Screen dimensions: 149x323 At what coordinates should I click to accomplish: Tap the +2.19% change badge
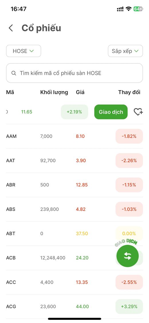[x=74, y=112]
